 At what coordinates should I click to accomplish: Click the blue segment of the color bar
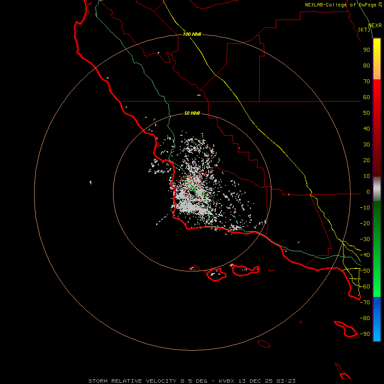pyautogui.click(x=377, y=319)
